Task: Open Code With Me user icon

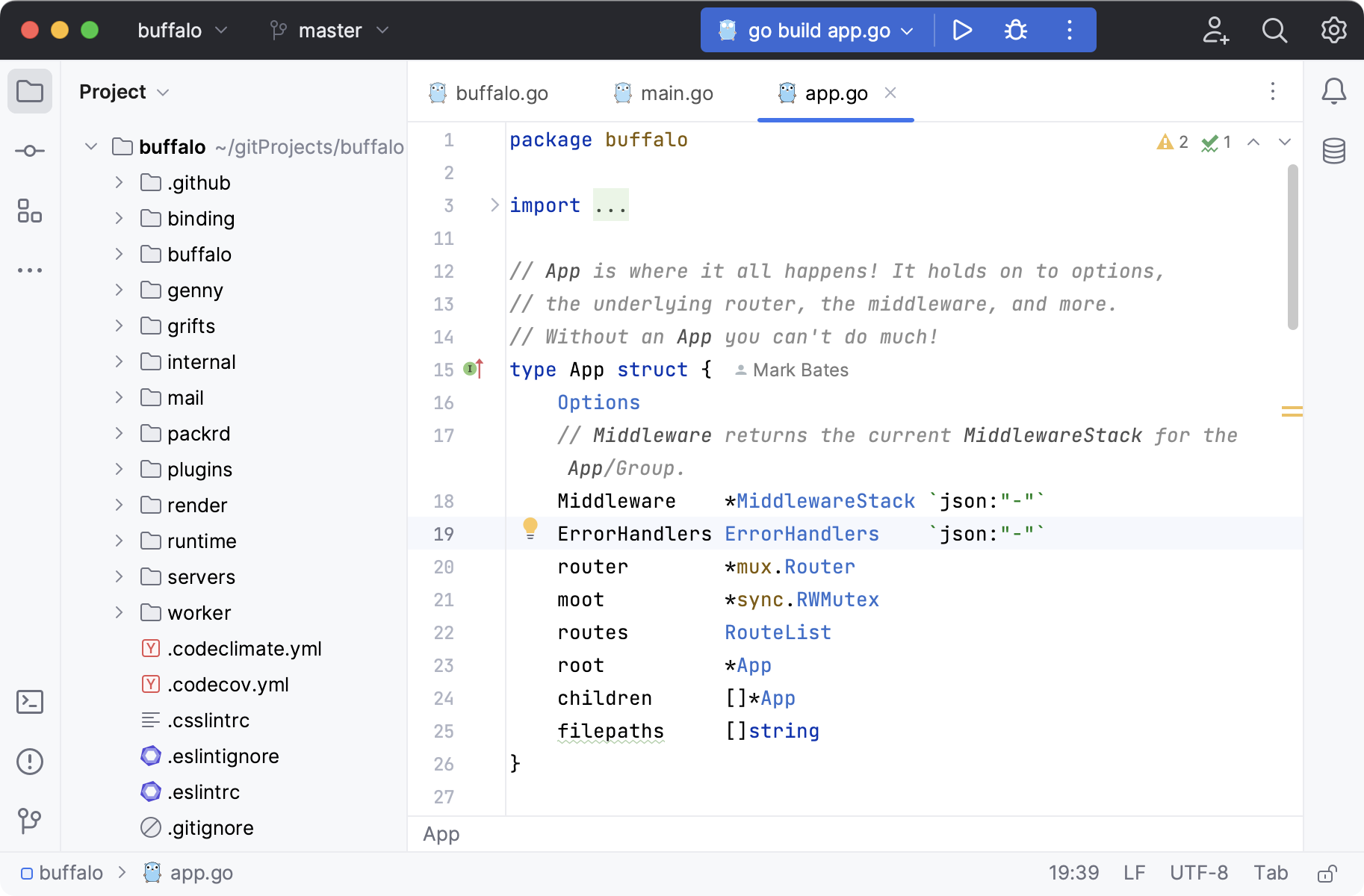Action: pos(1215,30)
